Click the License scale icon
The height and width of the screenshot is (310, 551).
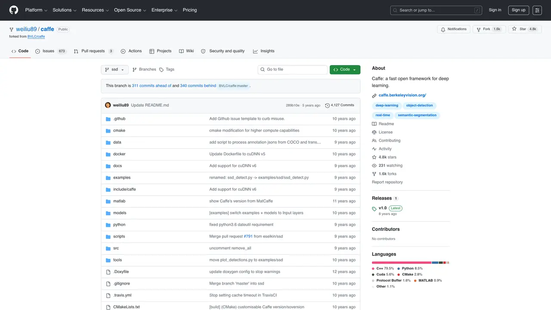pos(375,132)
